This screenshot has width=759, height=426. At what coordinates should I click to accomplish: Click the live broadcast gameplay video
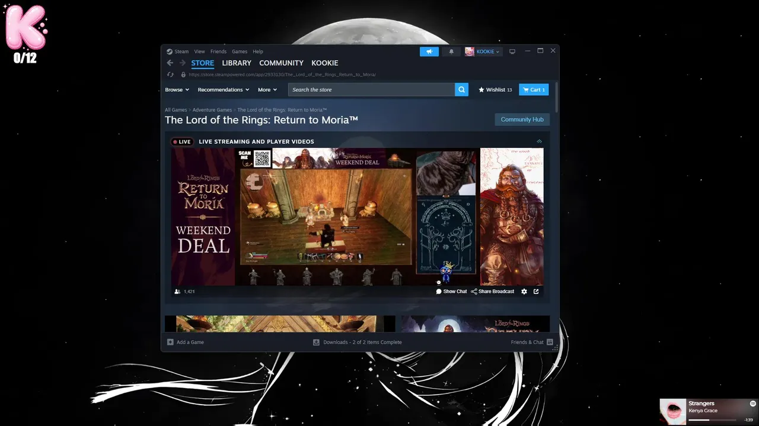326,217
